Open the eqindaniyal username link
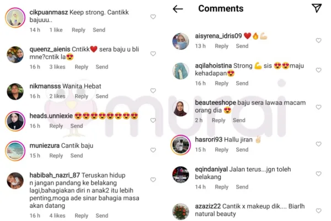Screen dimensions: 331x221 [x=211, y=169]
